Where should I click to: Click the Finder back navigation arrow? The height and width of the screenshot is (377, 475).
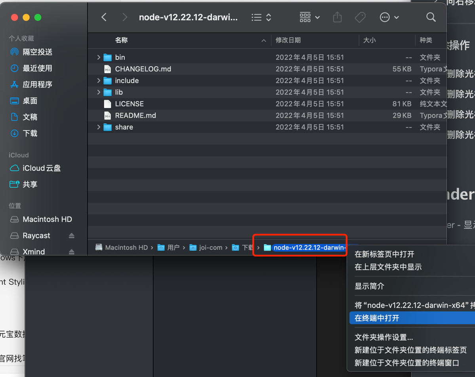[104, 17]
